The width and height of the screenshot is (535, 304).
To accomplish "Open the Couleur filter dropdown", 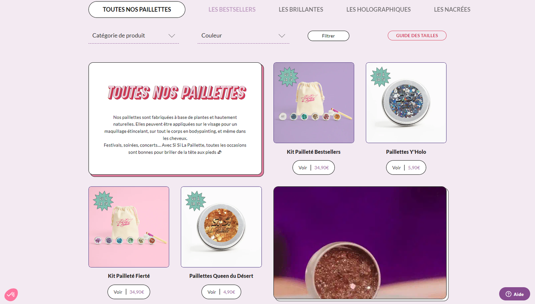I will [243, 36].
